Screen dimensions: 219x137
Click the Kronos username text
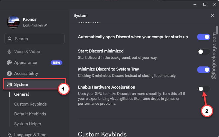click(30, 19)
